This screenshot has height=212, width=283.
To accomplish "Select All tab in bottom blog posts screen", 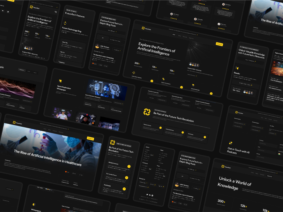I will (x=182, y=176).
